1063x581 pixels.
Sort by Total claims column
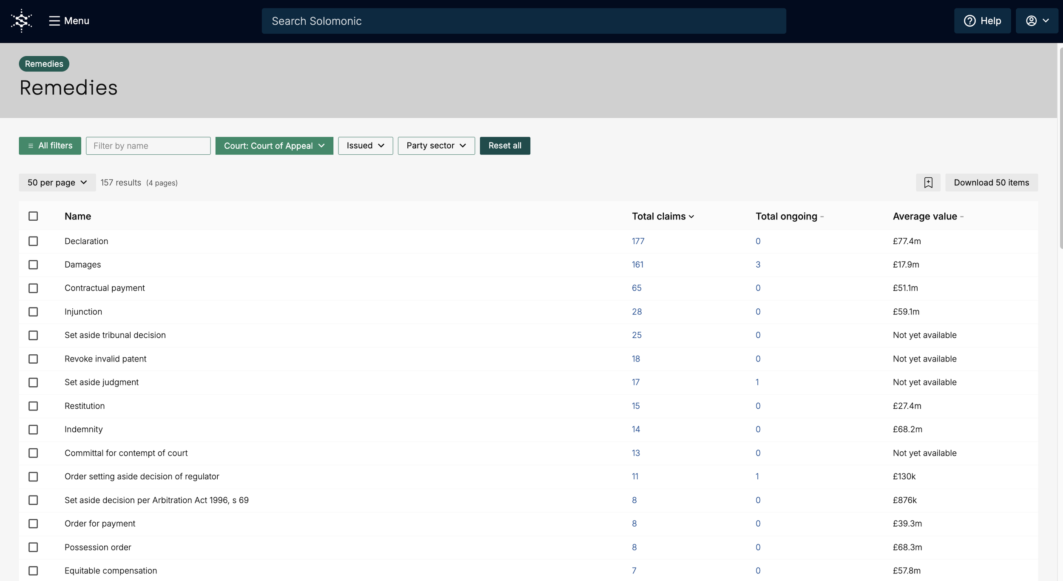click(662, 216)
